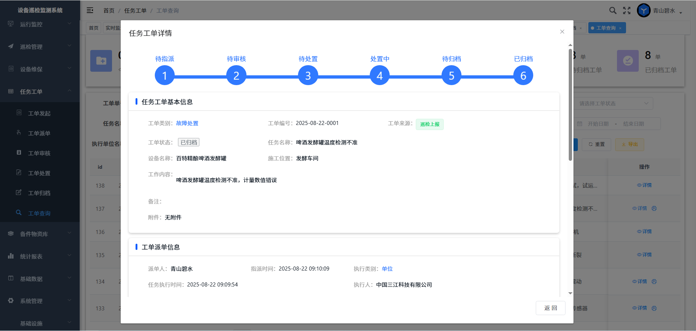This screenshot has width=696, height=331.
Task: Click the blue folder-plus statistics icon
Action: coord(101,61)
